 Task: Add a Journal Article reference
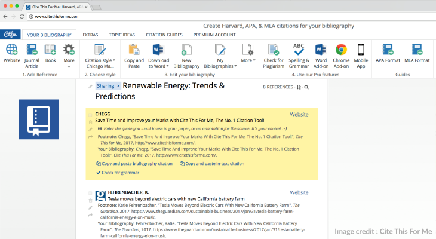coord(32,50)
